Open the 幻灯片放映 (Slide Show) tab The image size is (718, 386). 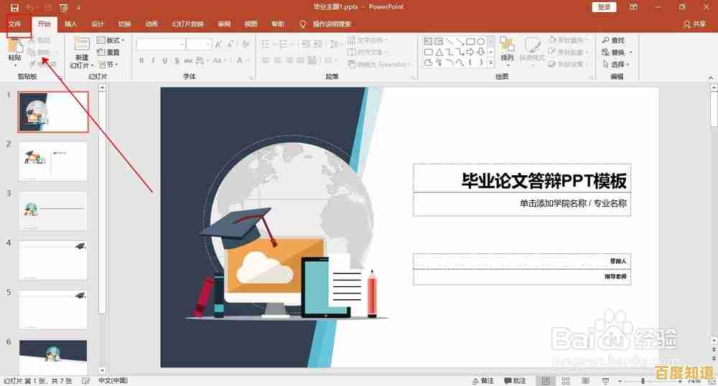click(x=187, y=24)
